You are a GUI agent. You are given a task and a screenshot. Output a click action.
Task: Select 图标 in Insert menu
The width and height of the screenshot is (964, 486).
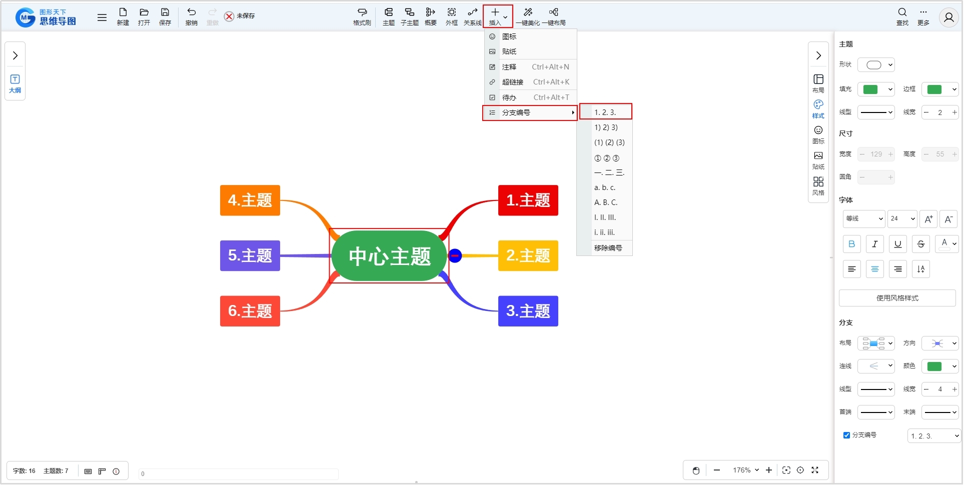pos(530,36)
